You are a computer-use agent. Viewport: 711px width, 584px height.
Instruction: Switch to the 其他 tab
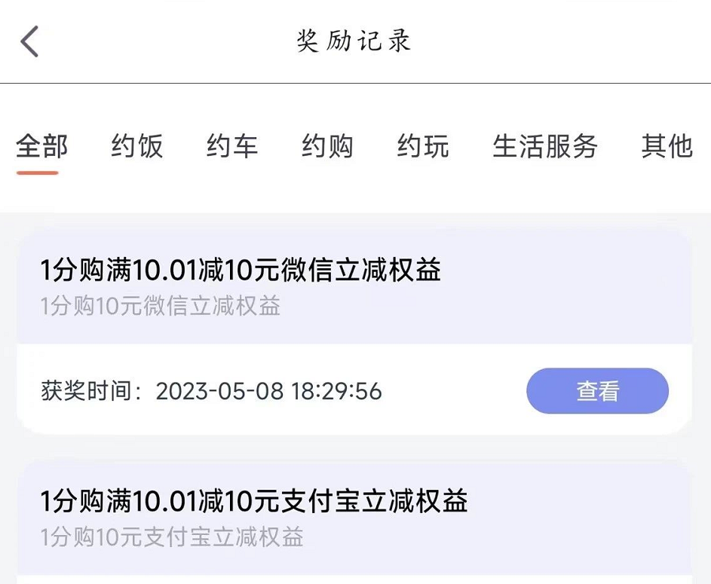click(667, 146)
